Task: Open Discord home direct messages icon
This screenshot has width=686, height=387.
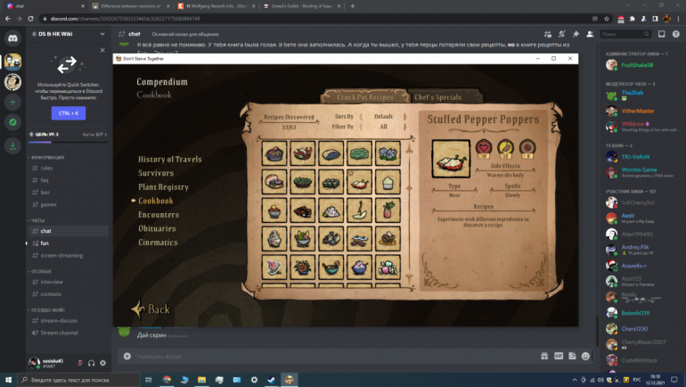Action: [x=12, y=38]
